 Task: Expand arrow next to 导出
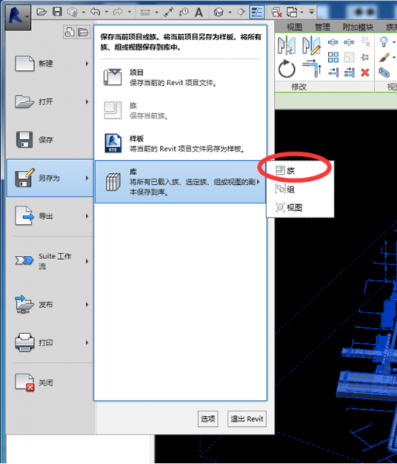tap(87, 216)
